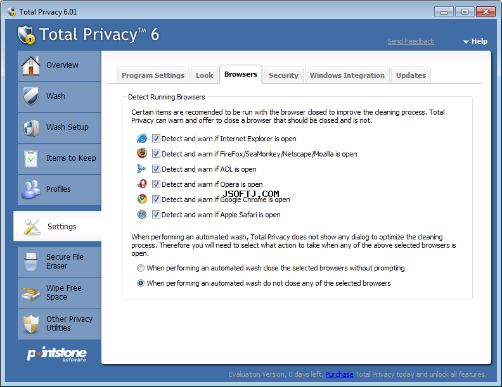Image resolution: width=502 pixels, height=387 pixels.
Task: Open the Overview section label
Action: 62,65
